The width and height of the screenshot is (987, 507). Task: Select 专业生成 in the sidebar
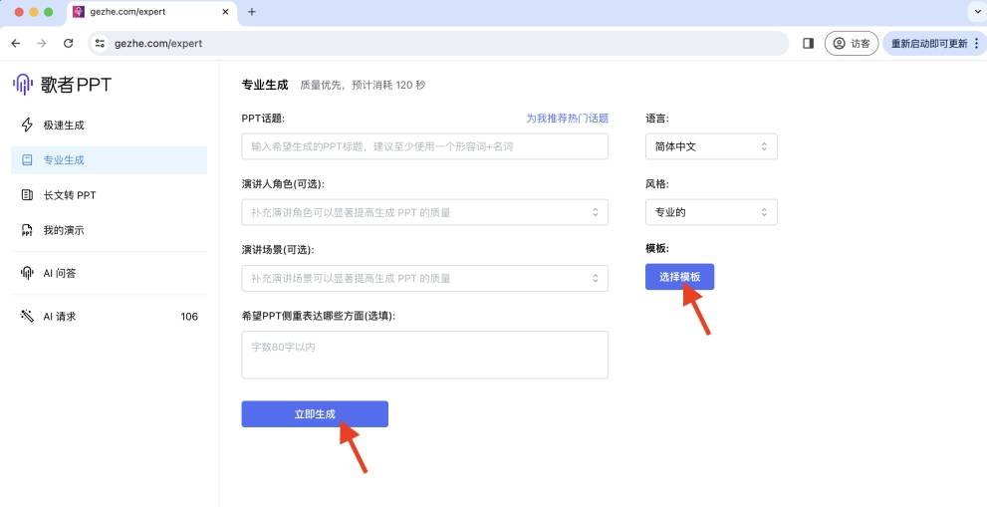109,160
